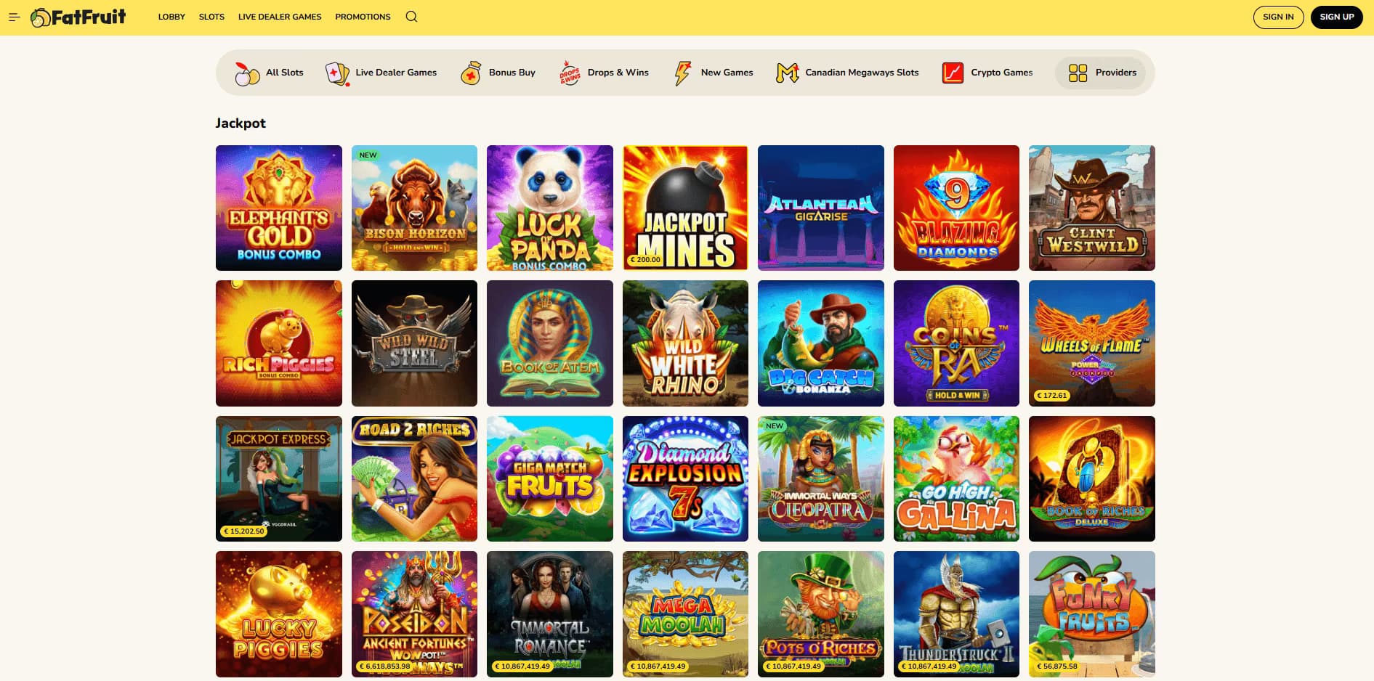The image size is (1374, 681).
Task: Open Canadian Megaways Slots icon
Action: pos(788,73)
